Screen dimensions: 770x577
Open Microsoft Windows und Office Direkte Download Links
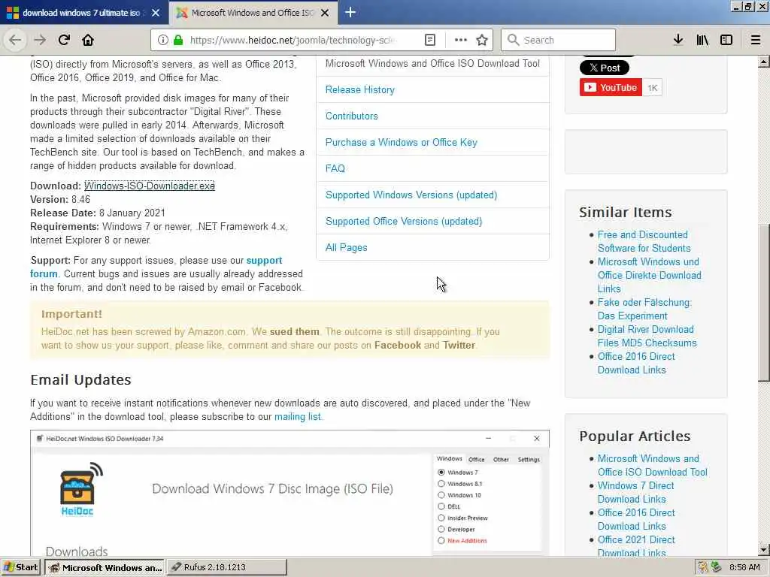click(649, 275)
